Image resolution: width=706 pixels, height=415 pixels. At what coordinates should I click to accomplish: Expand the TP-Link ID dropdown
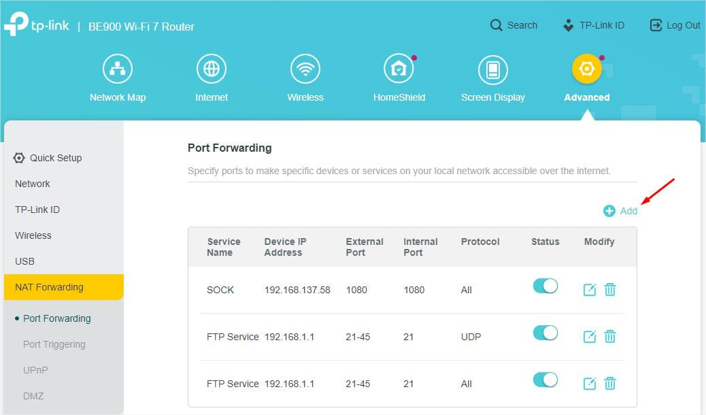click(594, 24)
